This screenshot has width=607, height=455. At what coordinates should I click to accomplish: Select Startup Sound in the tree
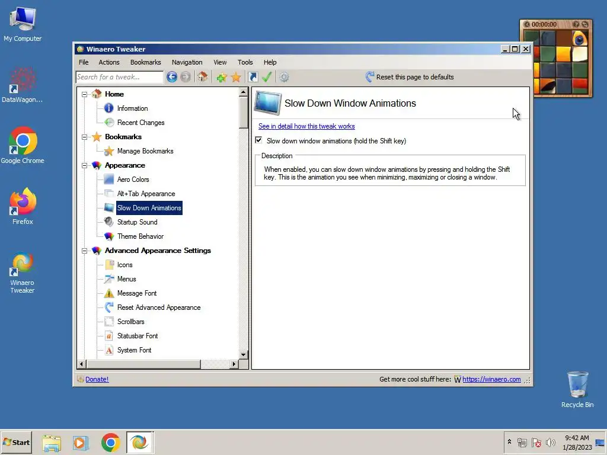(137, 222)
